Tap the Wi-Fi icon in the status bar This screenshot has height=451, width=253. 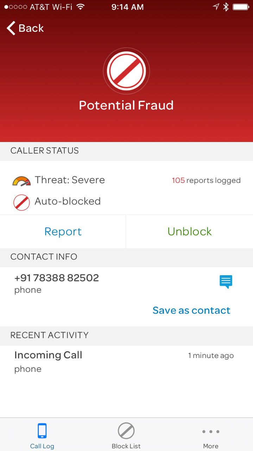pyautogui.click(x=80, y=6)
